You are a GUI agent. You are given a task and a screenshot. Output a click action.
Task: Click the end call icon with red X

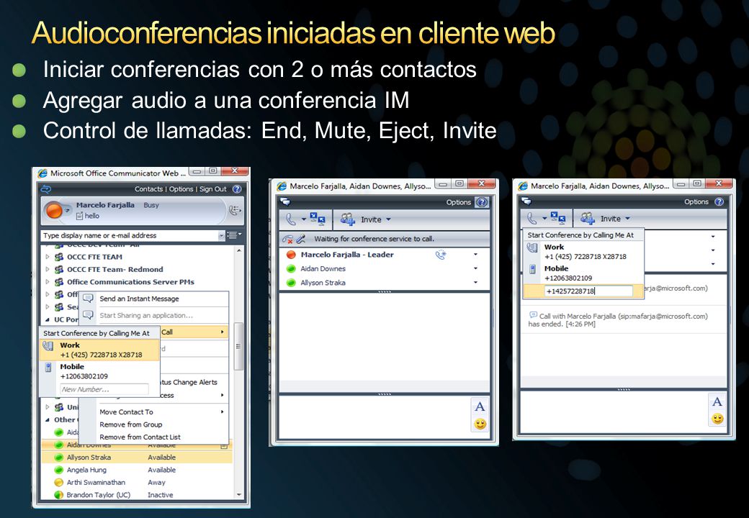[x=287, y=239]
